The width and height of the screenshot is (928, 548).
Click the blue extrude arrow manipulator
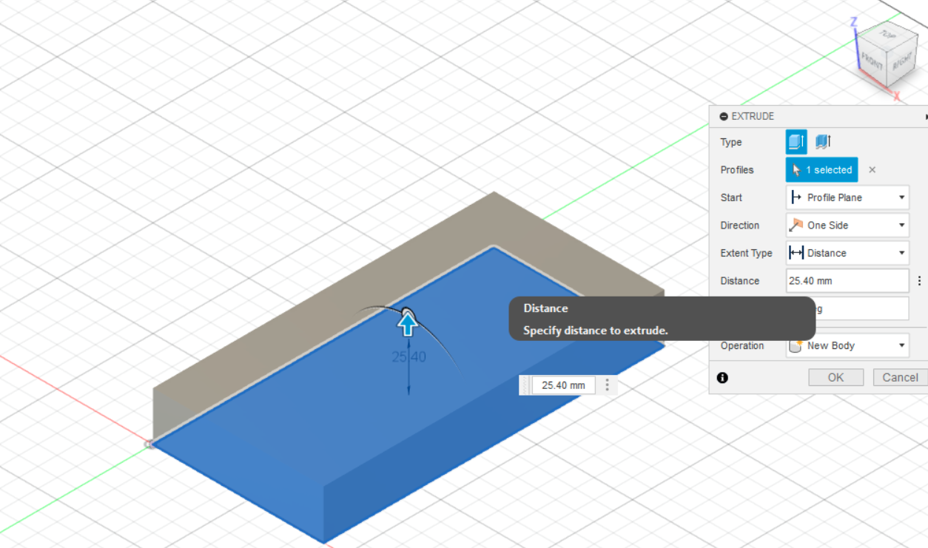(x=408, y=323)
